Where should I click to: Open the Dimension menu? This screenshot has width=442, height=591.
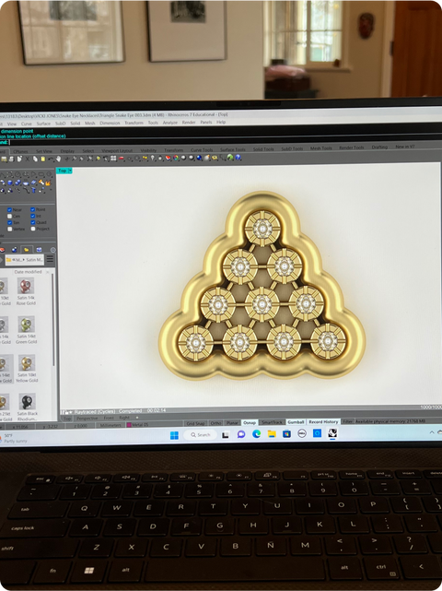coord(110,123)
